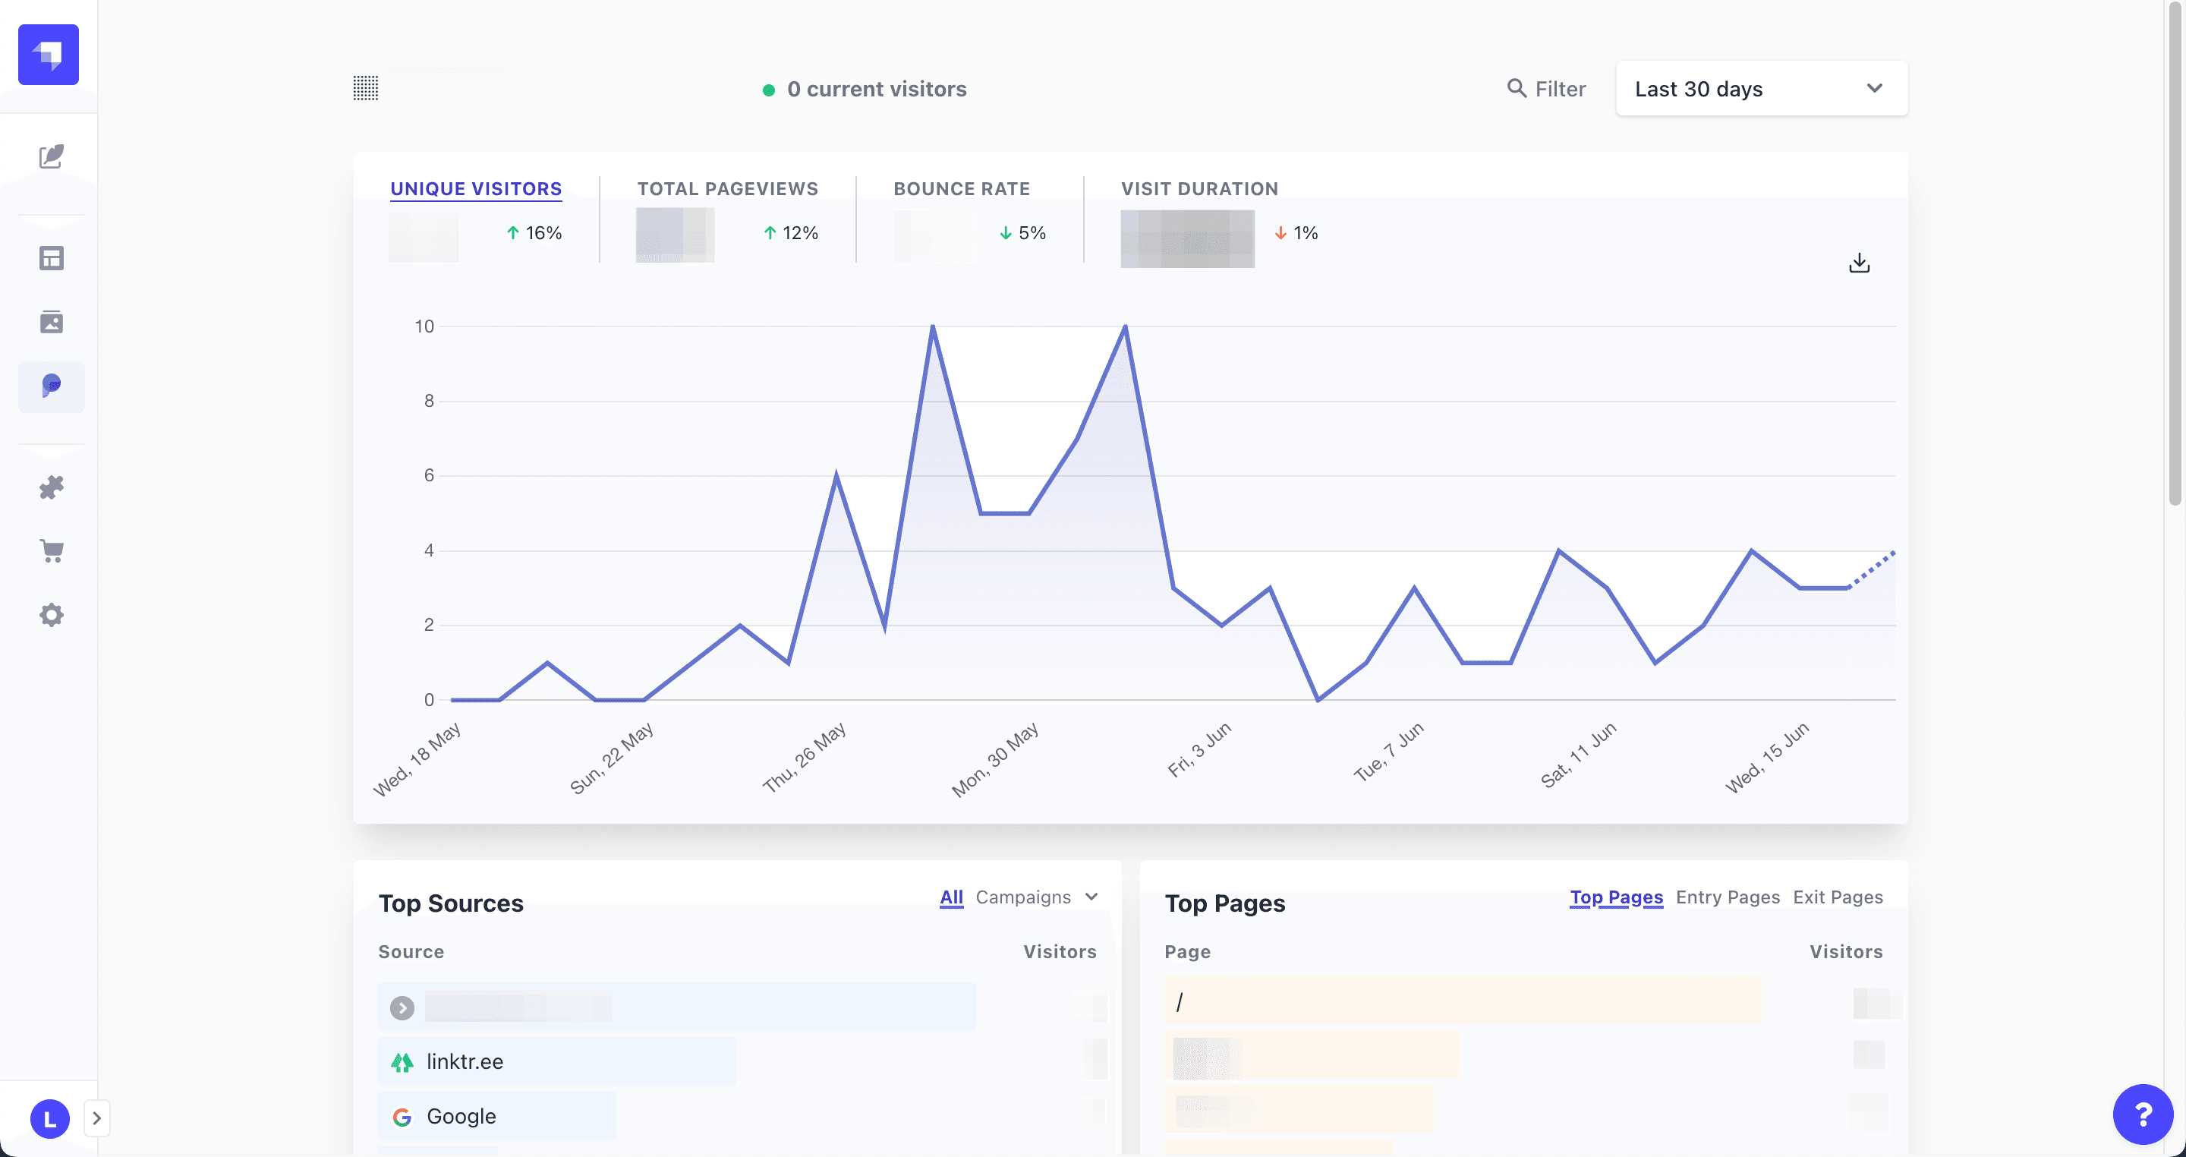
Task: Open the write/edit post icon in sidebar
Action: (x=52, y=156)
